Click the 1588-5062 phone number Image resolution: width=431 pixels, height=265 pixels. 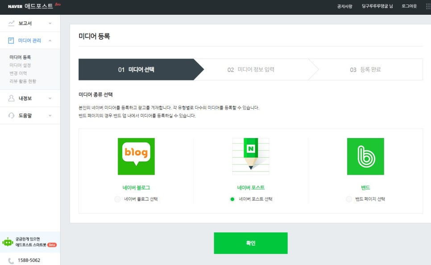[x=29, y=261]
